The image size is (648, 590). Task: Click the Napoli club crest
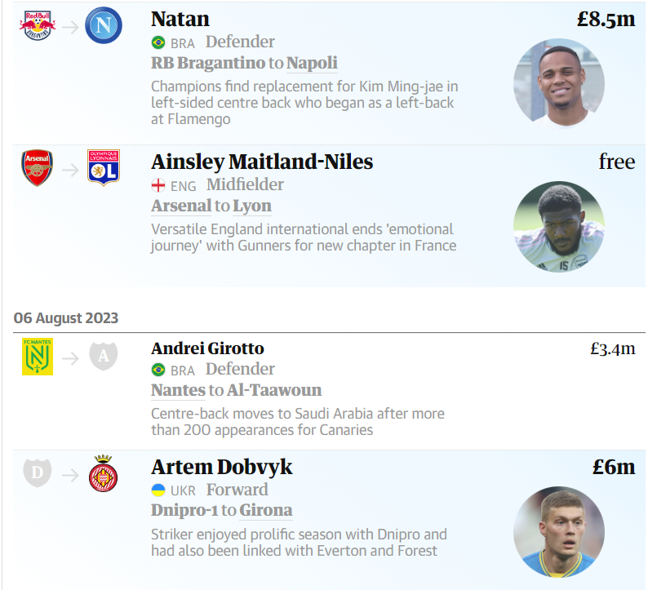pos(104,26)
